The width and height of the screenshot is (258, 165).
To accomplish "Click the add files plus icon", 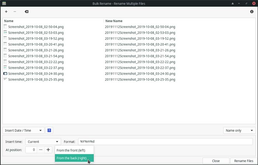I will point(6,11).
